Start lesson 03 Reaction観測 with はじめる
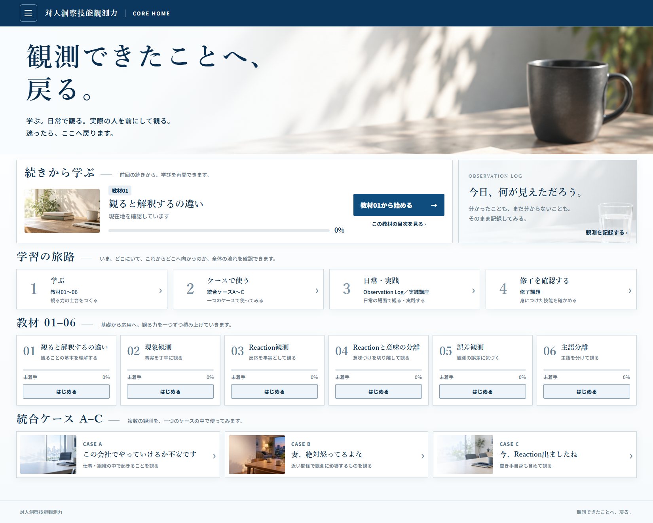Screen dimensions: 653x523 click(274, 392)
